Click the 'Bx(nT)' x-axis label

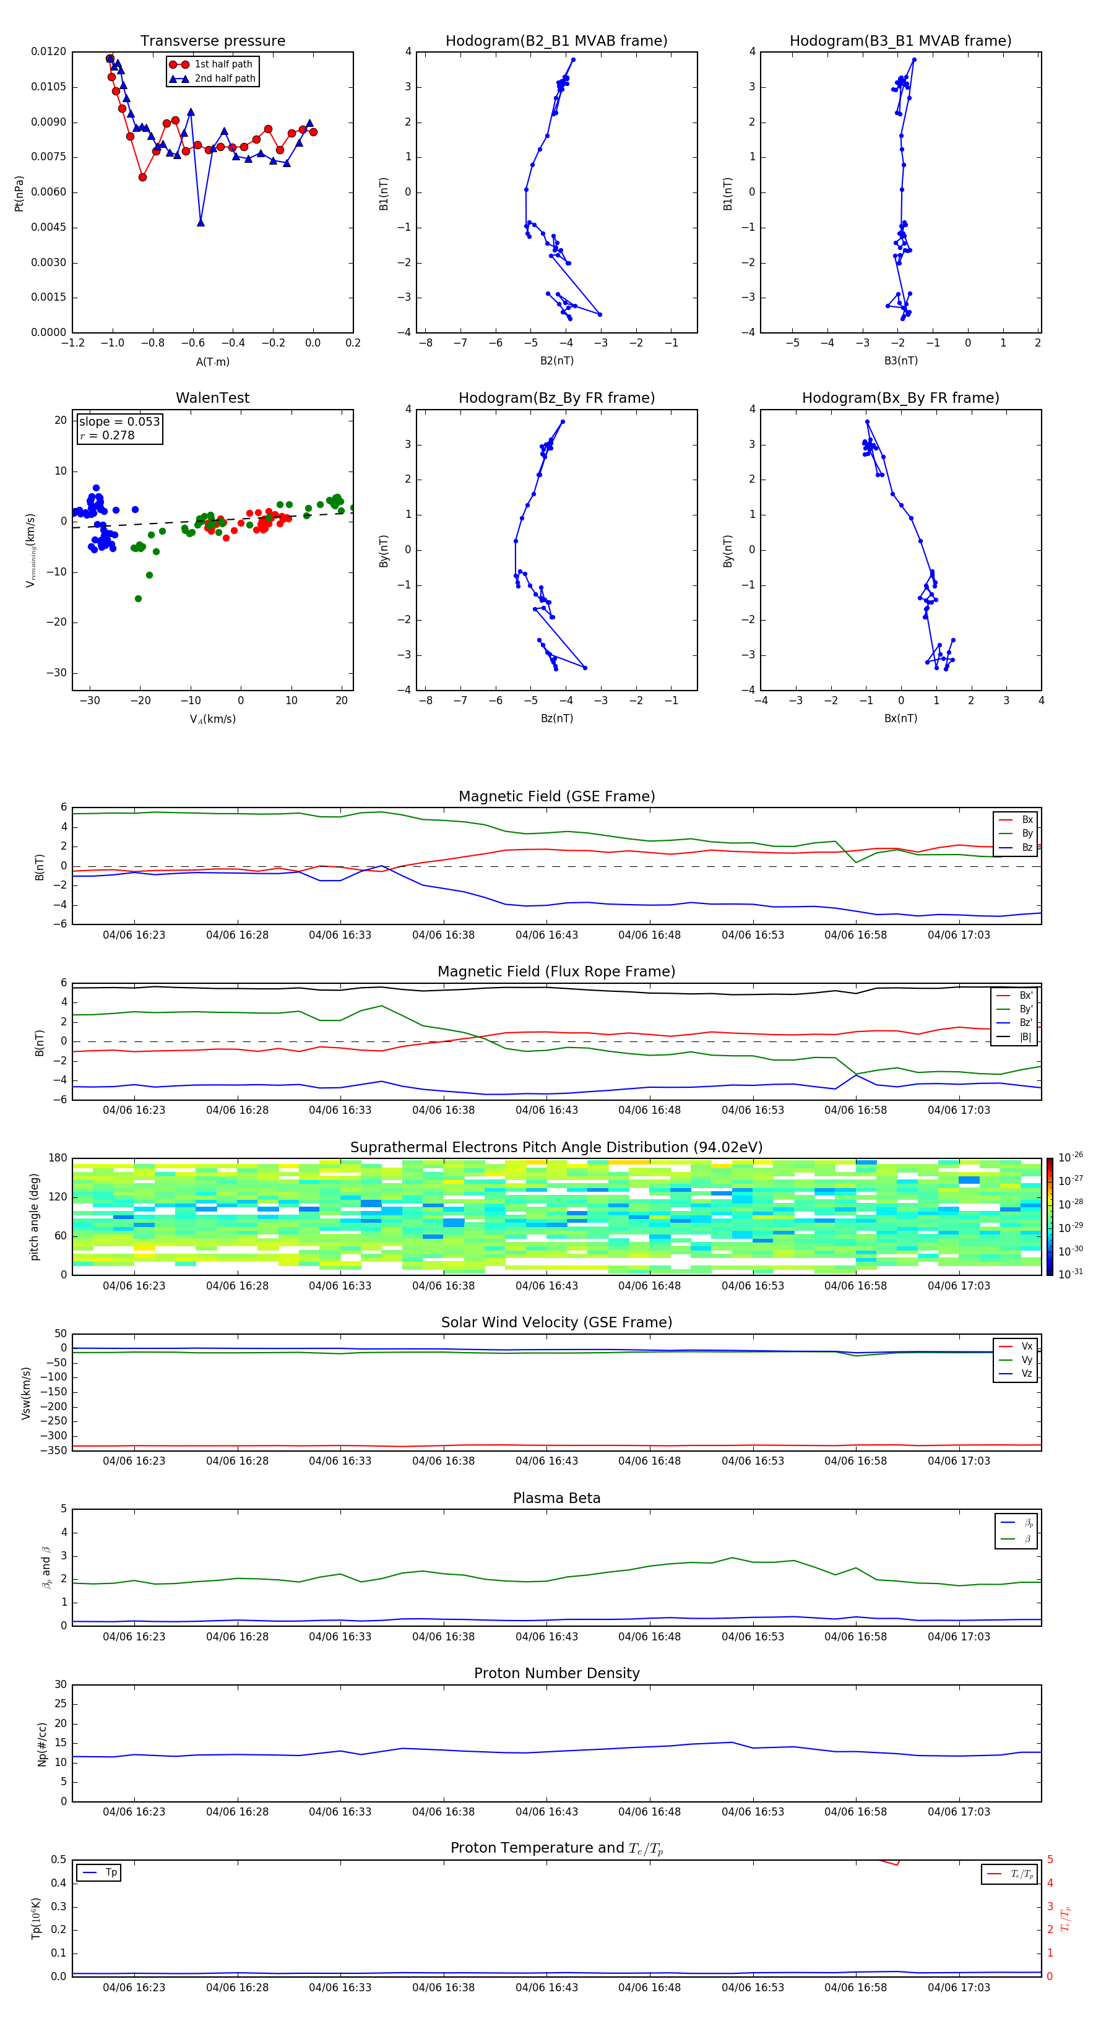click(900, 718)
